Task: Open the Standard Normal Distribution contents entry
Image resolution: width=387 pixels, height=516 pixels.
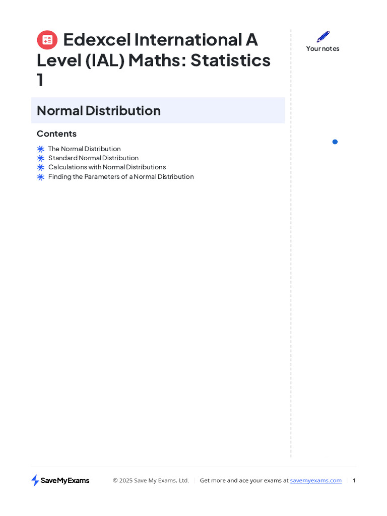Action: point(93,158)
